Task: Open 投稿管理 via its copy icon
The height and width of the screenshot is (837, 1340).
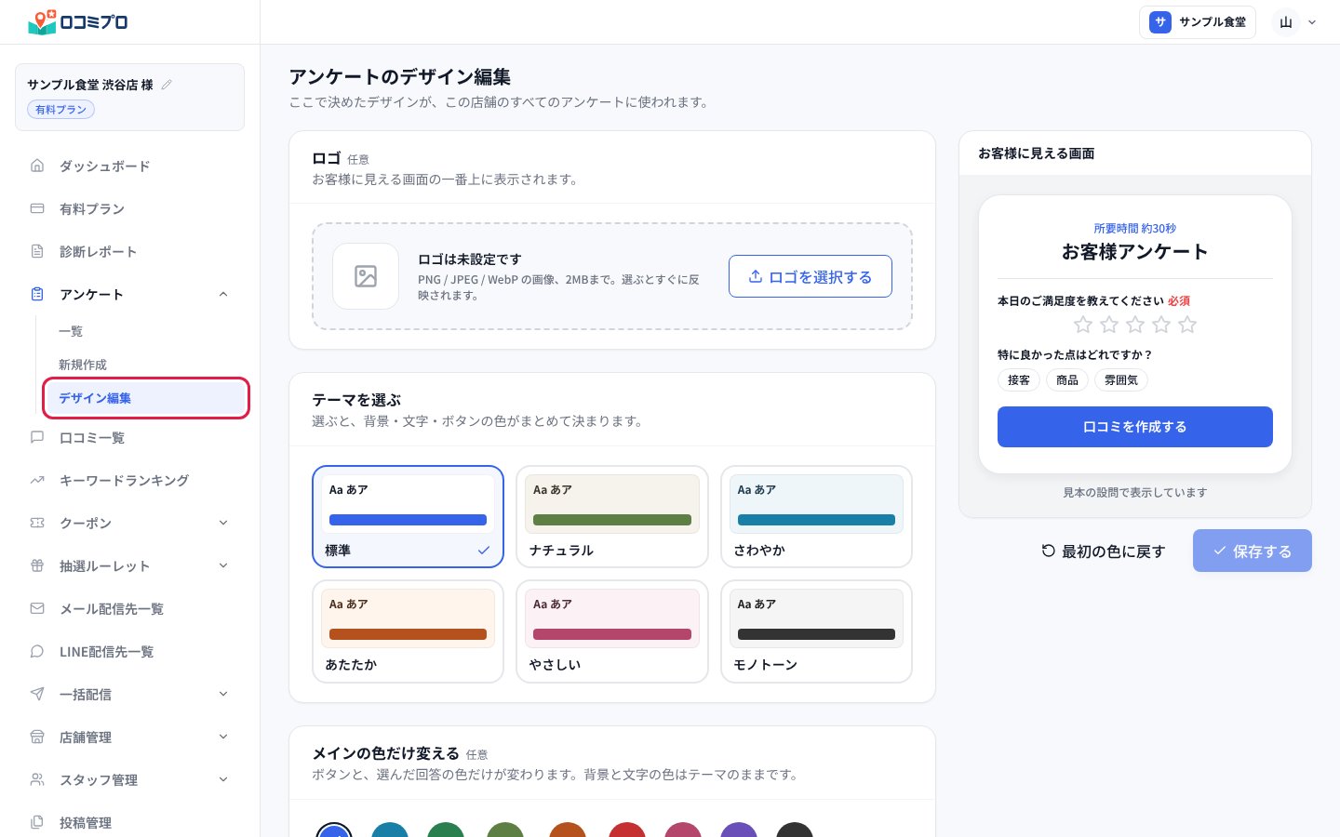Action: (37, 822)
